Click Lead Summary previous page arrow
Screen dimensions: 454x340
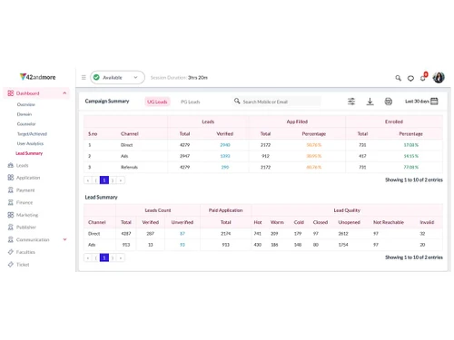[96, 257]
